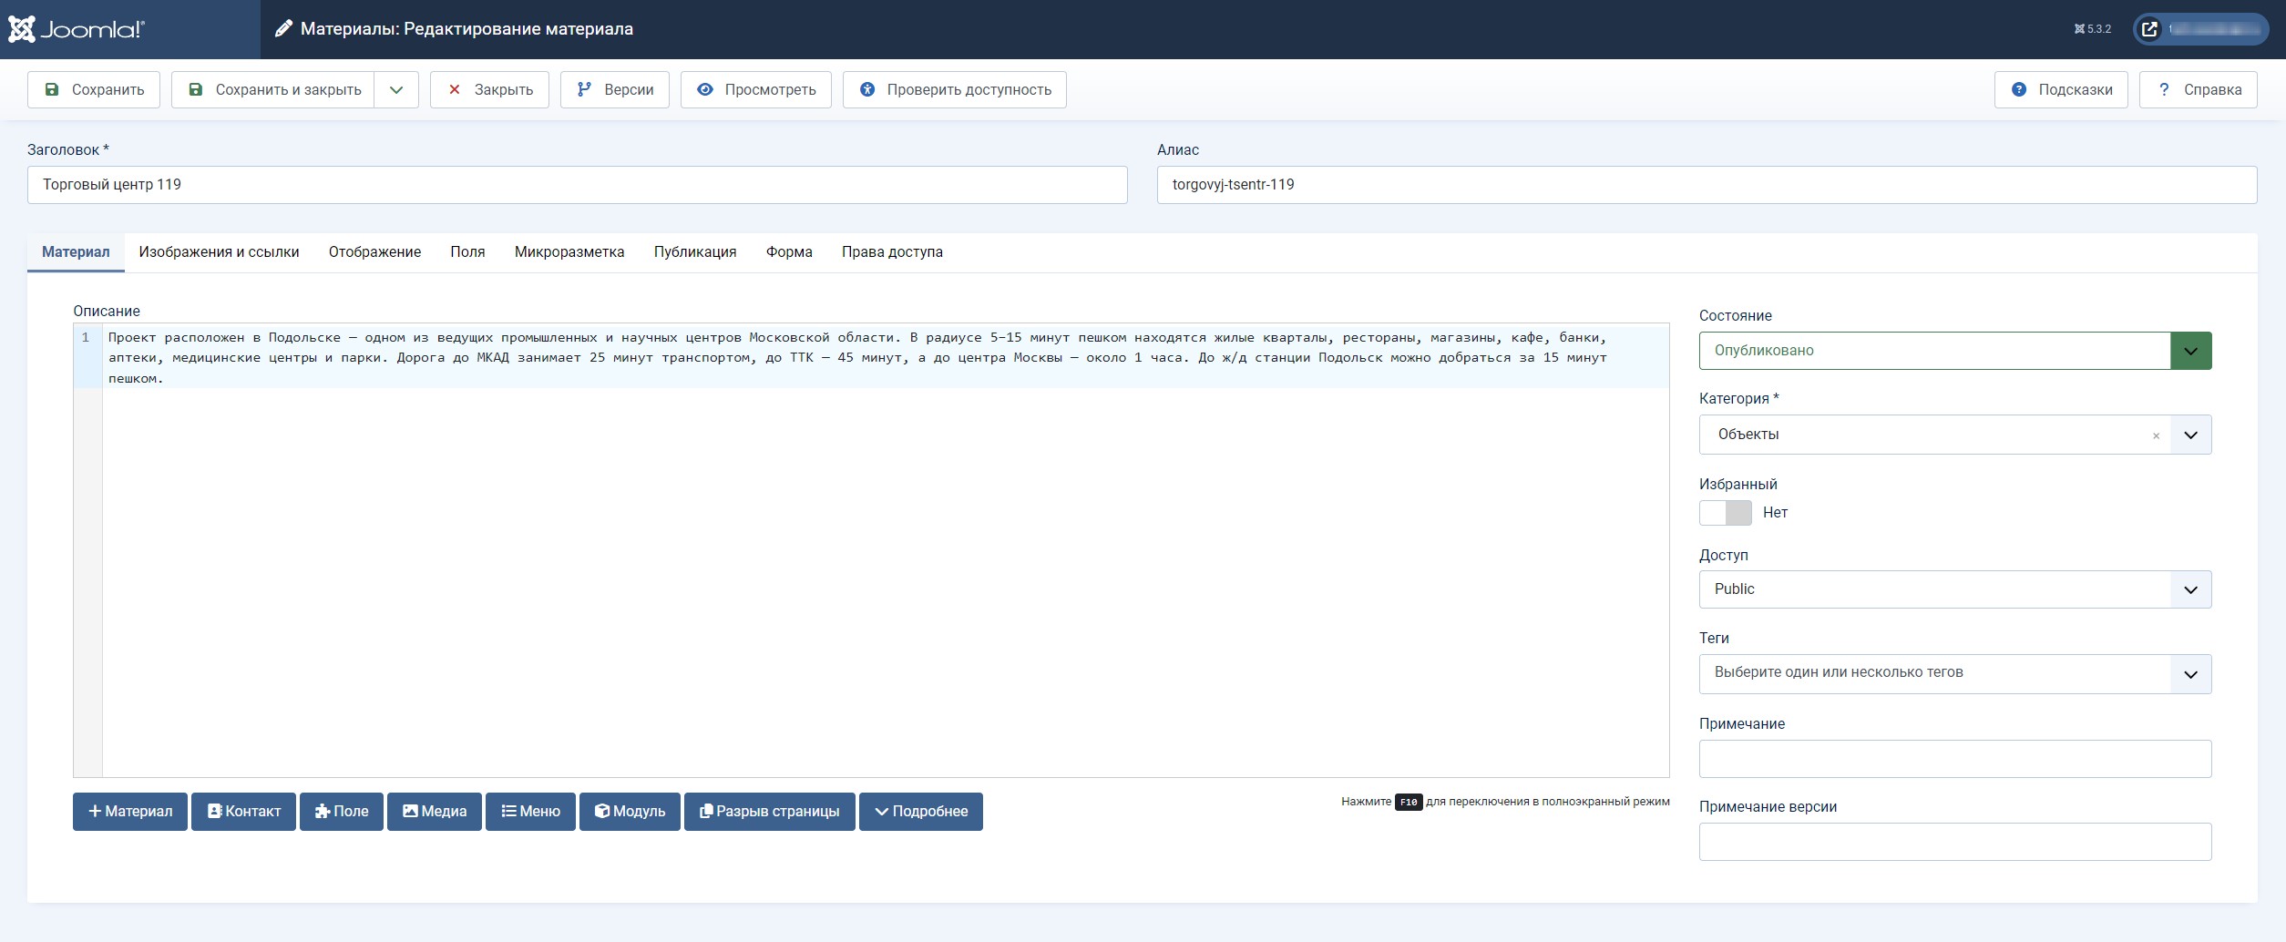The width and height of the screenshot is (2286, 942).
Task: Insert a page break in the editor
Action: (x=770, y=811)
